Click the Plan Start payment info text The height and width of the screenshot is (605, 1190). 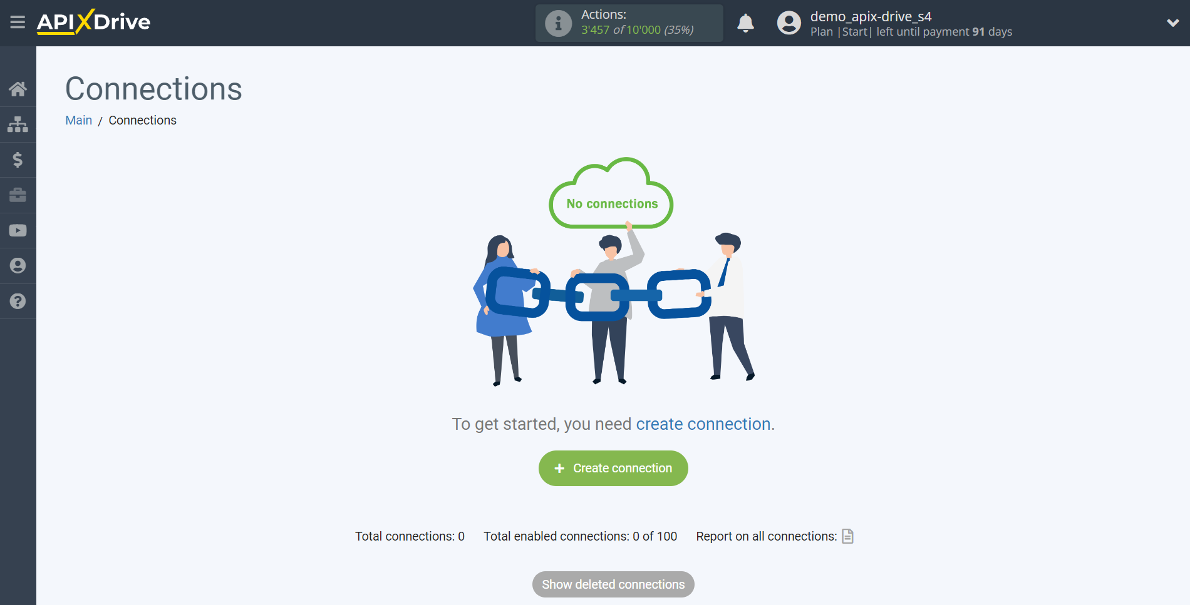(x=911, y=32)
